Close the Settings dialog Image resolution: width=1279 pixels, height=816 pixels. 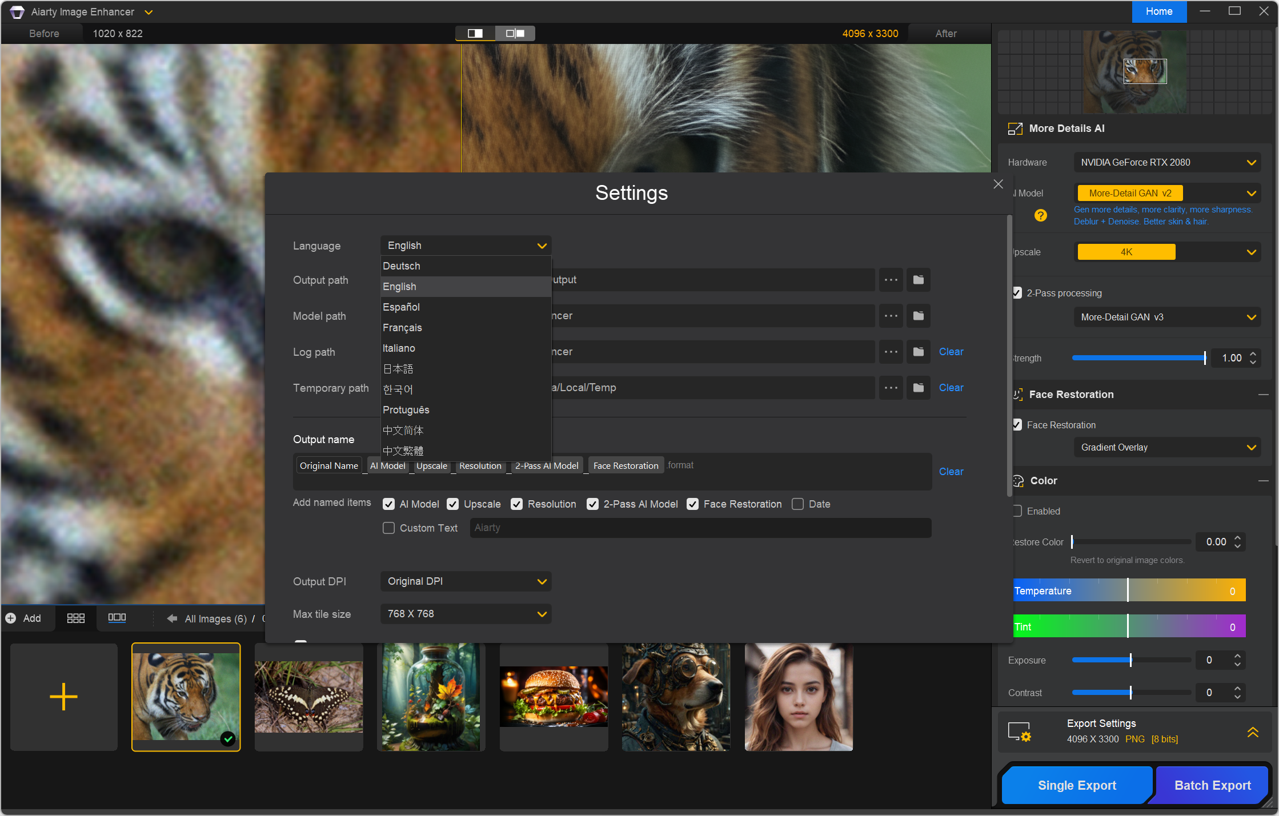click(x=998, y=184)
